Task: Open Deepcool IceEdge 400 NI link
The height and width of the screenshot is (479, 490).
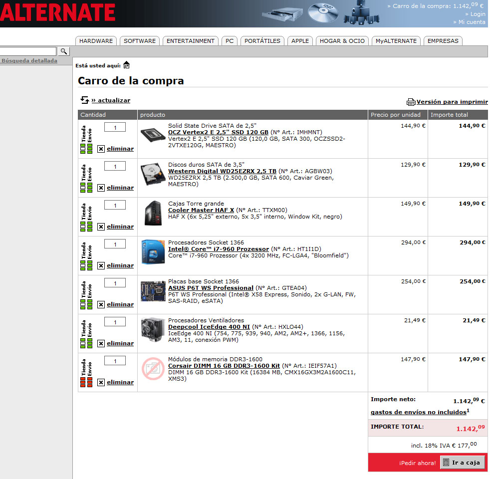Action: click(209, 327)
